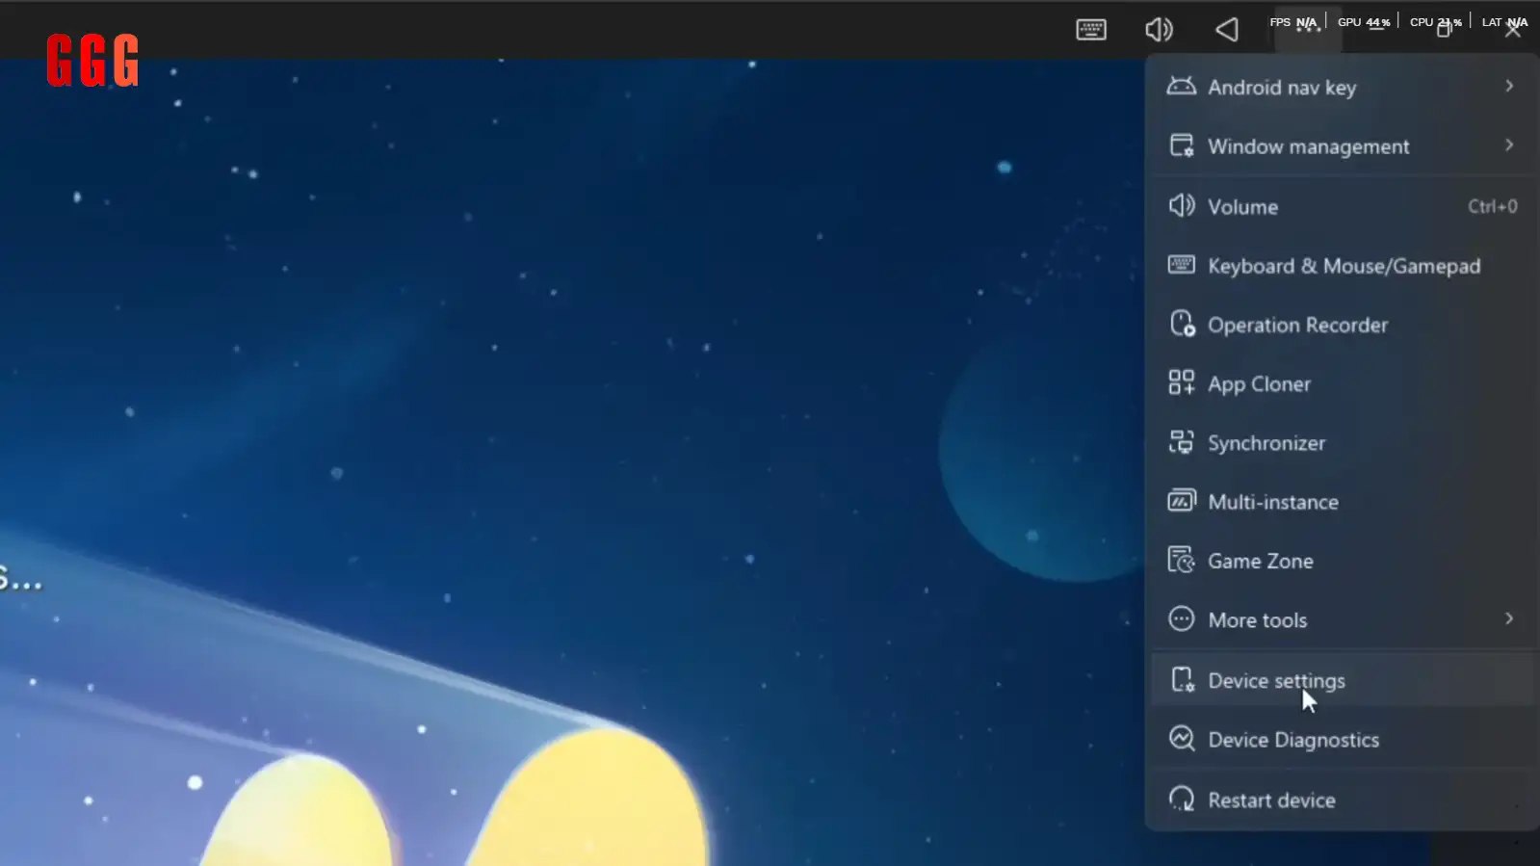Open the keyboard mapping icon in top bar
Image resolution: width=1540 pixels, height=866 pixels.
1090,30
